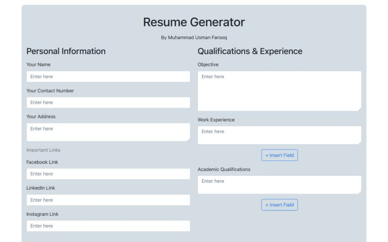Click the Work Experience textarea resize handle
Viewport: 388px width, 242px height.
click(360, 143)
